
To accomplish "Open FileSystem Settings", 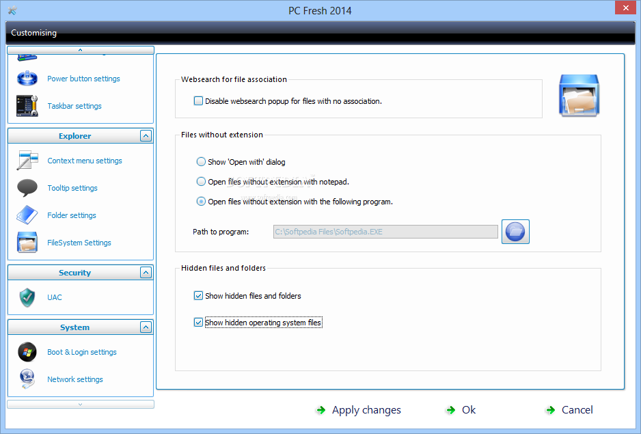I will pos(79,243).
